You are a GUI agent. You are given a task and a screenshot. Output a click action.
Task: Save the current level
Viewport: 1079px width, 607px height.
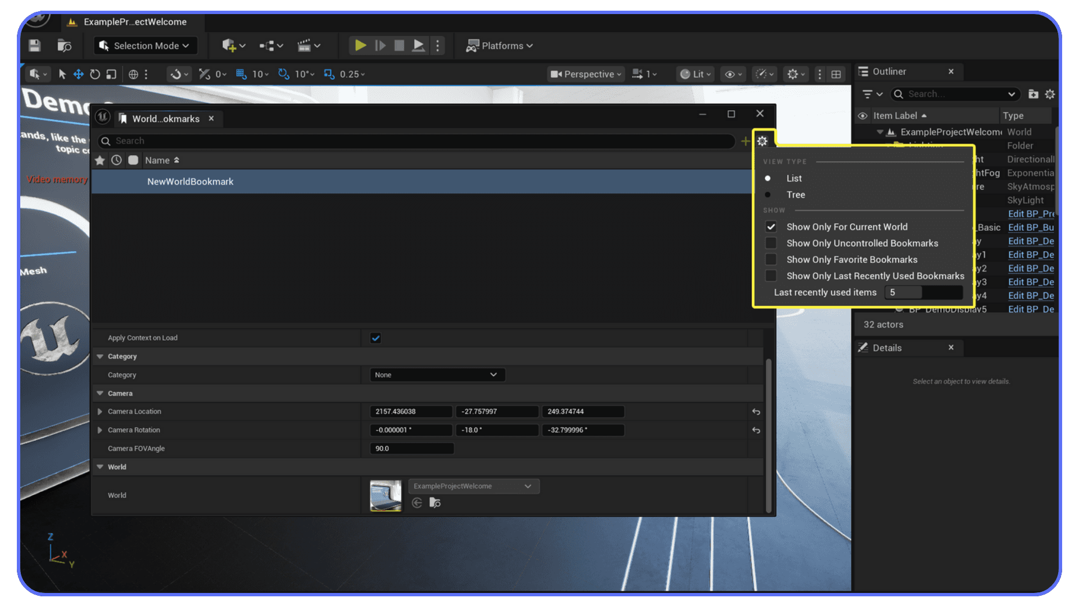click(34, 46)
